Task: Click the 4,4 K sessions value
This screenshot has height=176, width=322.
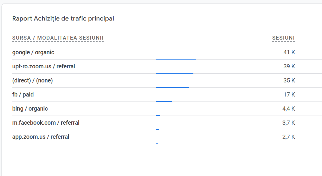Action: [288, 109]
